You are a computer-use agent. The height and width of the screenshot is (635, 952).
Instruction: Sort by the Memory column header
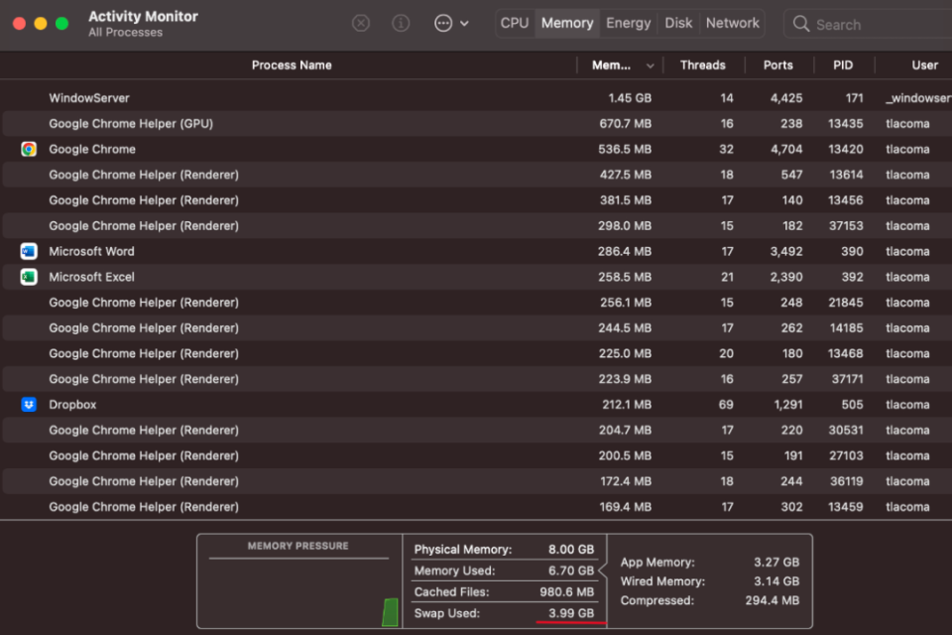click(x=612, y=65)
